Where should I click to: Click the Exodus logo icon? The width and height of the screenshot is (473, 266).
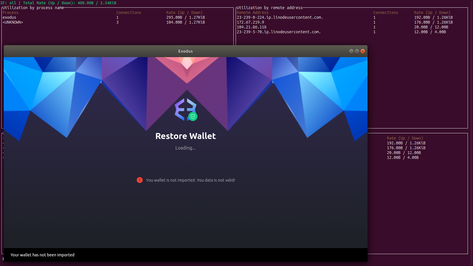click(185, 109)
